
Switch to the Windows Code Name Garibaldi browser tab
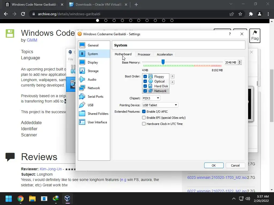[34, 5]
